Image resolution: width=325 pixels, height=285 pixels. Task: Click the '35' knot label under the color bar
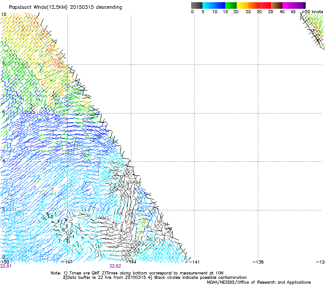(x=271, y=12)
